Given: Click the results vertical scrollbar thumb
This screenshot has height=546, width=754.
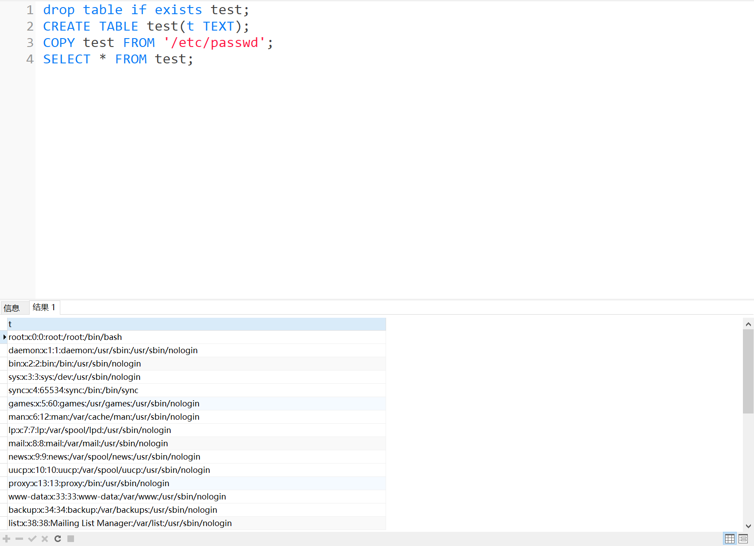Looking at the screenshot, I should [748, 371].
